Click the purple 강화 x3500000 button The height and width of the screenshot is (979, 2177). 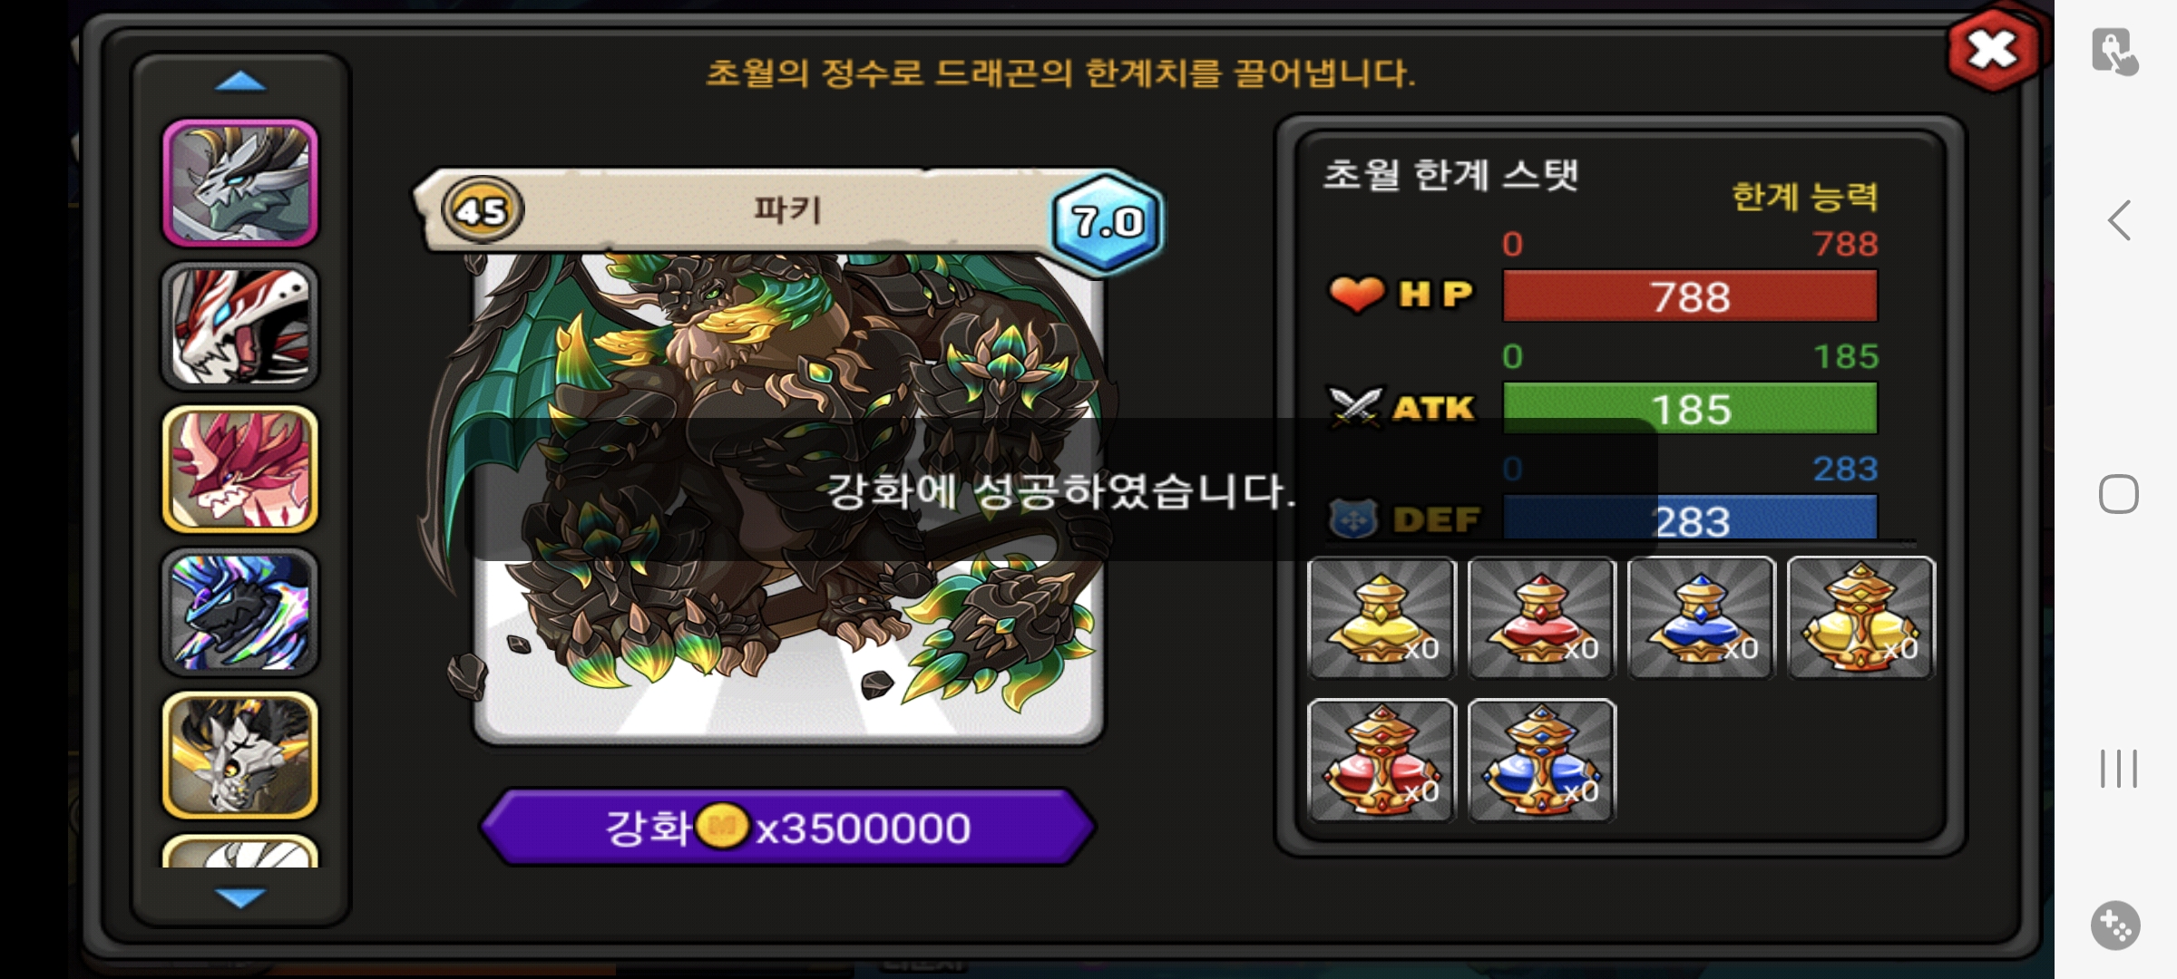788,827
